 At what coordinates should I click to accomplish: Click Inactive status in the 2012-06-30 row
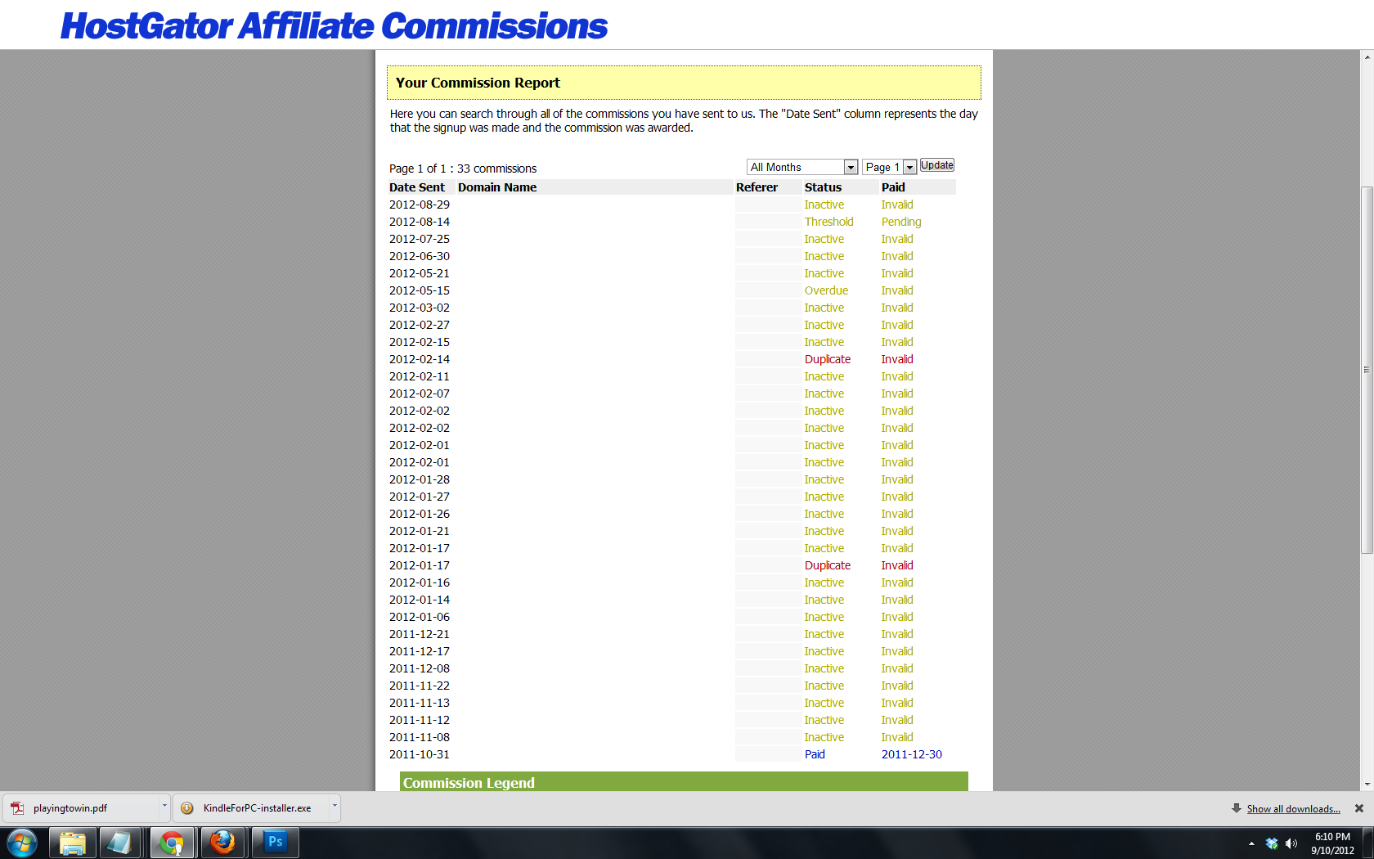coord(824,256)
